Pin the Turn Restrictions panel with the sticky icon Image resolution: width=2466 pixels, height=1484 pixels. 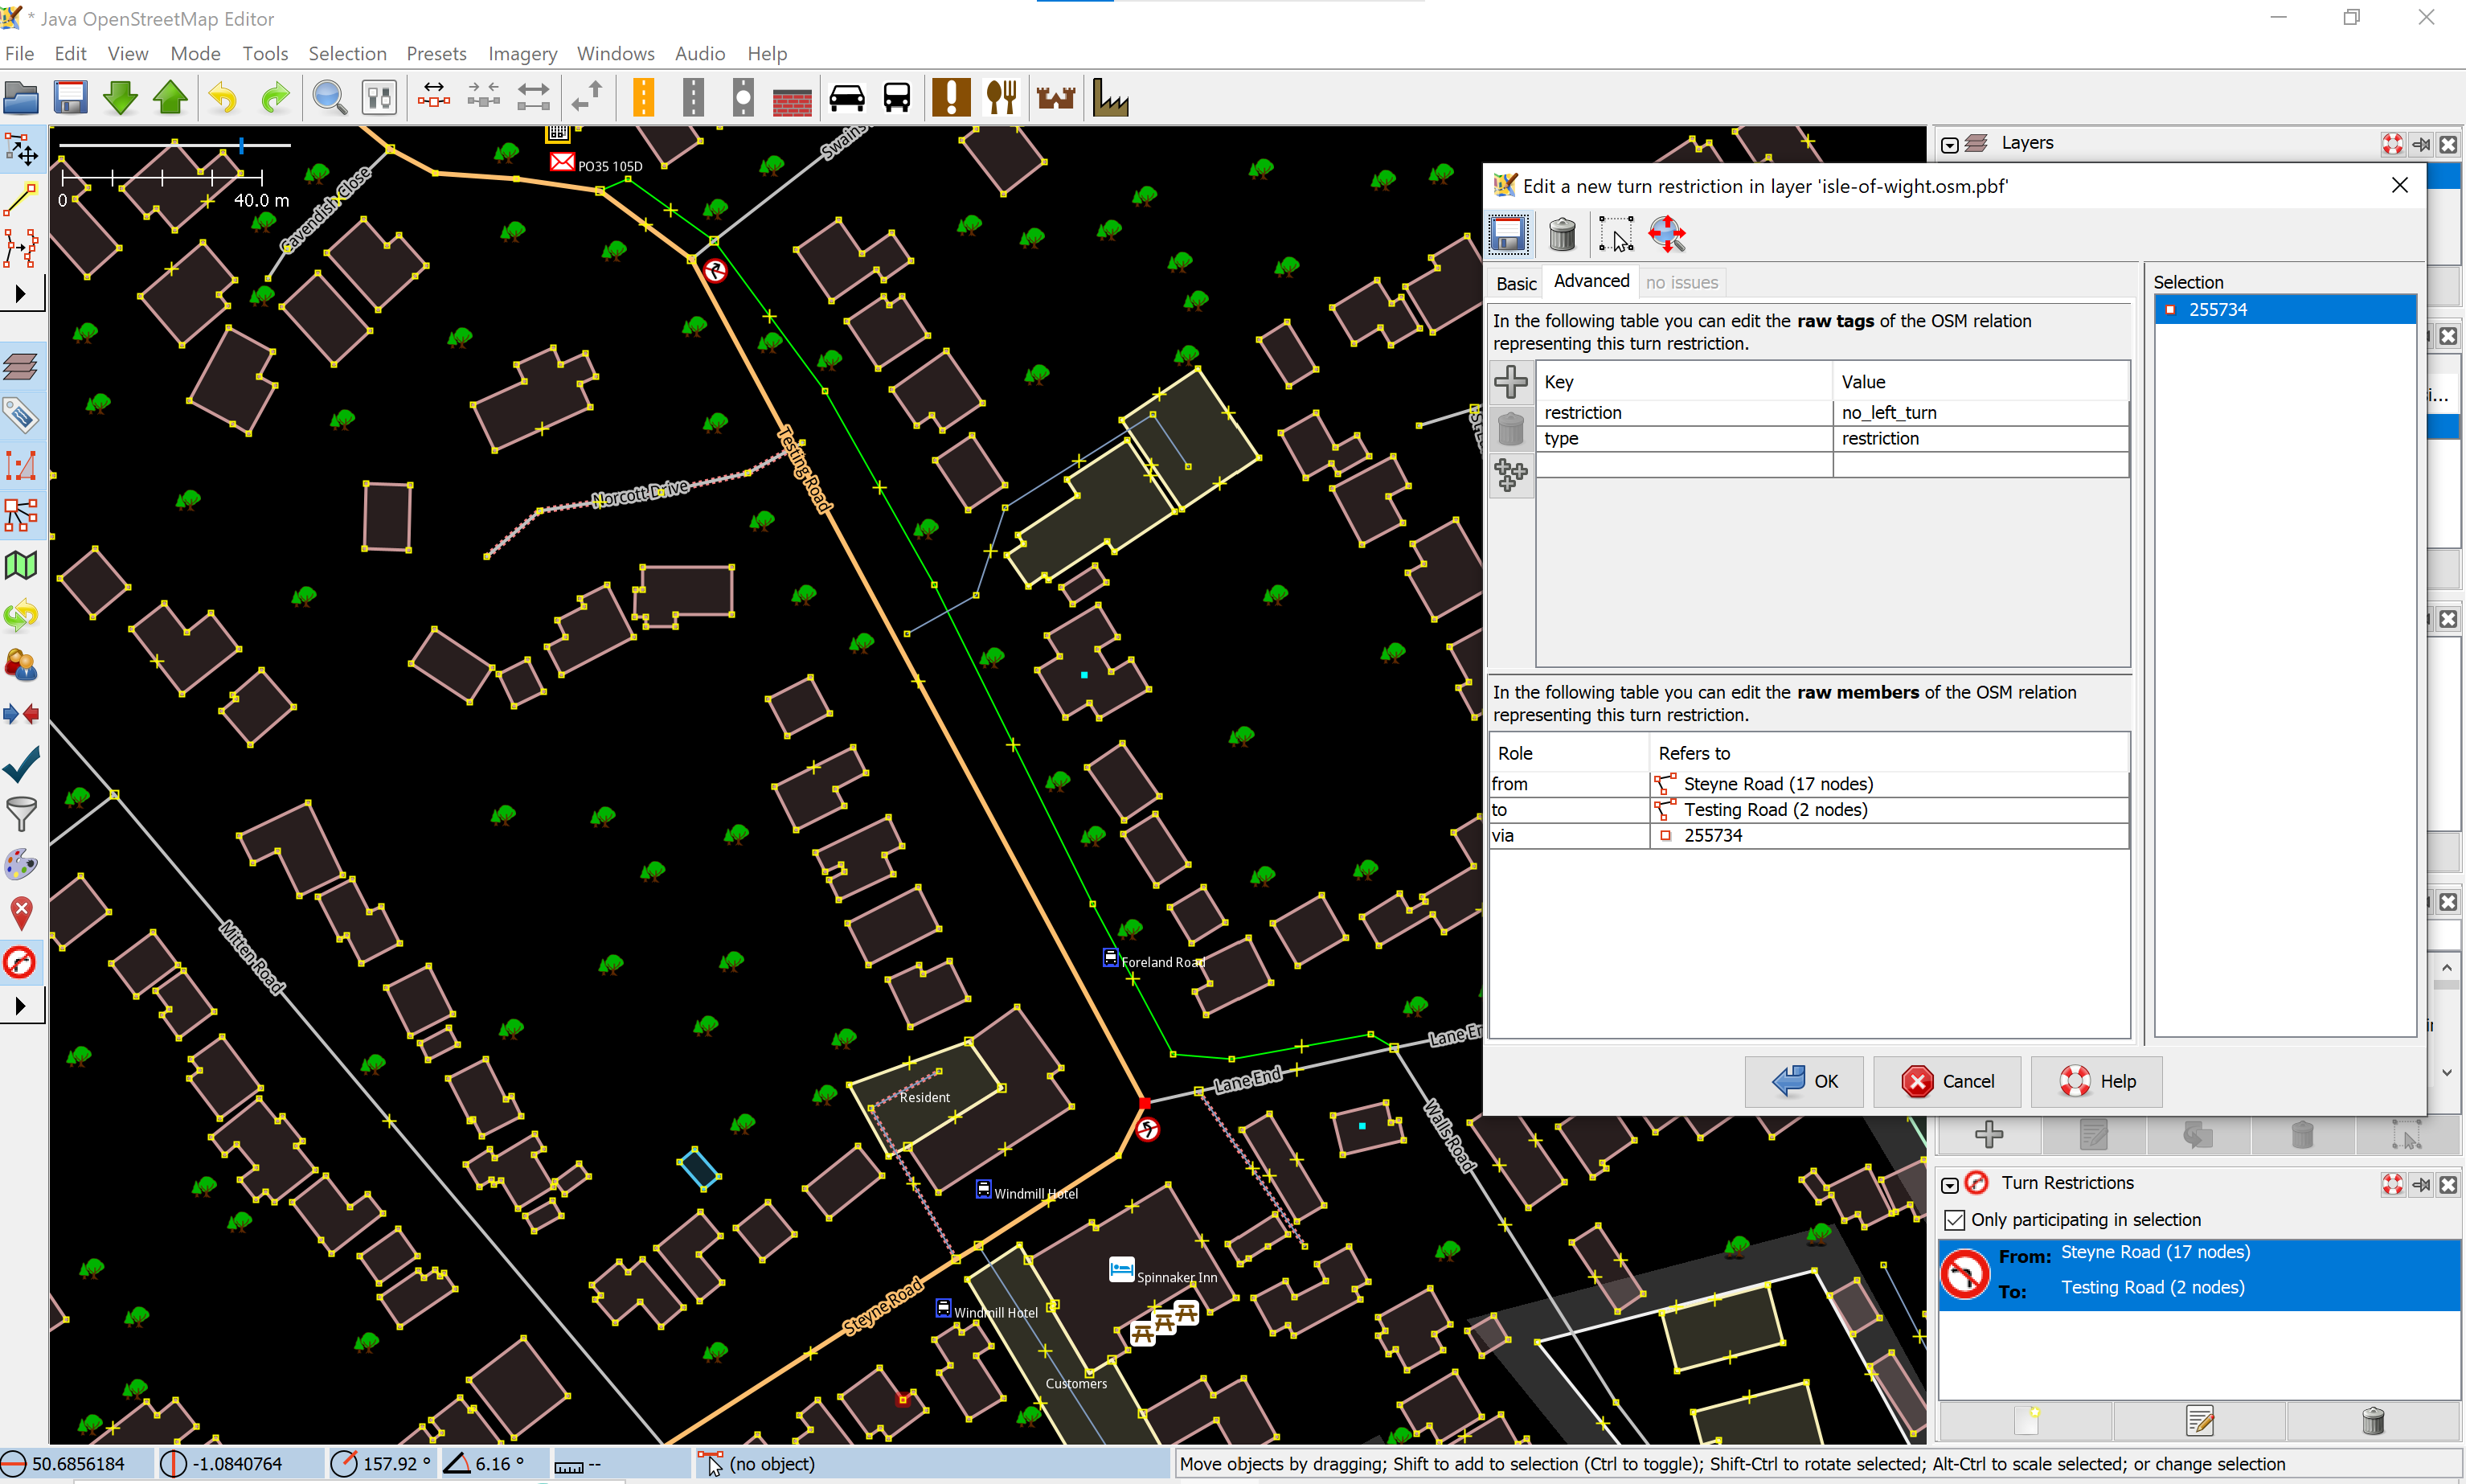click(x=2422, y=1184)
